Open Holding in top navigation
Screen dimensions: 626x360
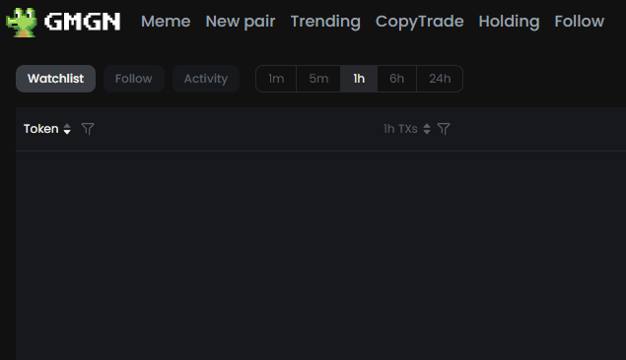509,22
